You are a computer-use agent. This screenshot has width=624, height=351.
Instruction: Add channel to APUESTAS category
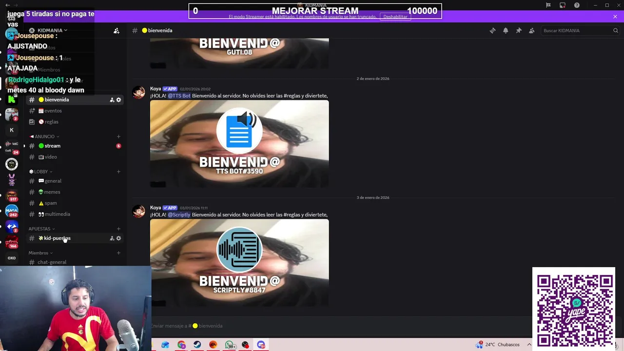(118, 229)
